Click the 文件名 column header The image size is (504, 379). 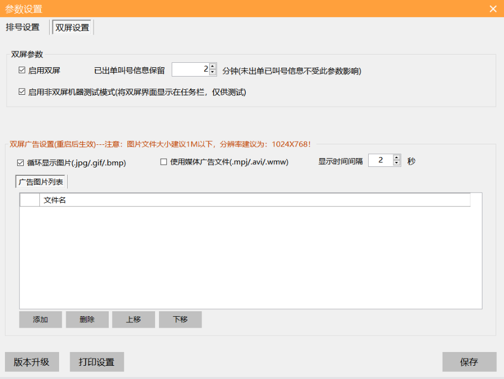click(x=254, y=200)
